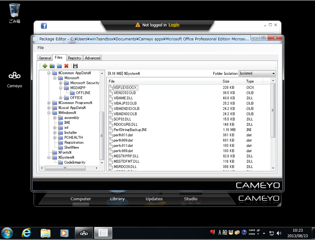Save the package with the floppy disk icon
Screen dimensions: 315x240
[x=75, y=66]
